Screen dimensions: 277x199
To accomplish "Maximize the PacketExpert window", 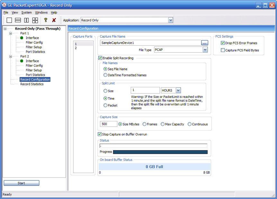I will (265, 5).
